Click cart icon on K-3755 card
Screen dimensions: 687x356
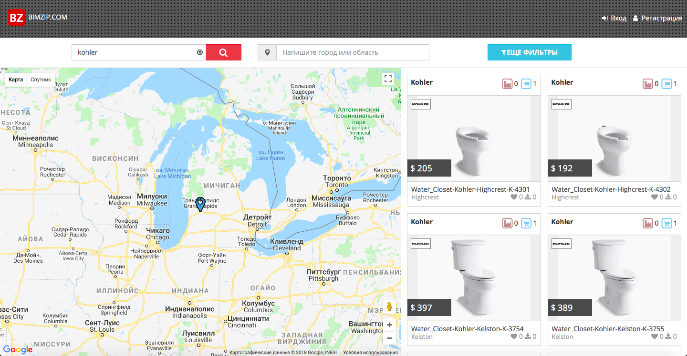666,223
